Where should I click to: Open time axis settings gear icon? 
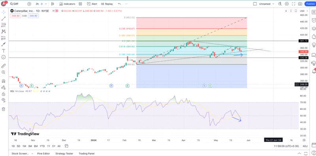(x=304, y=140)
